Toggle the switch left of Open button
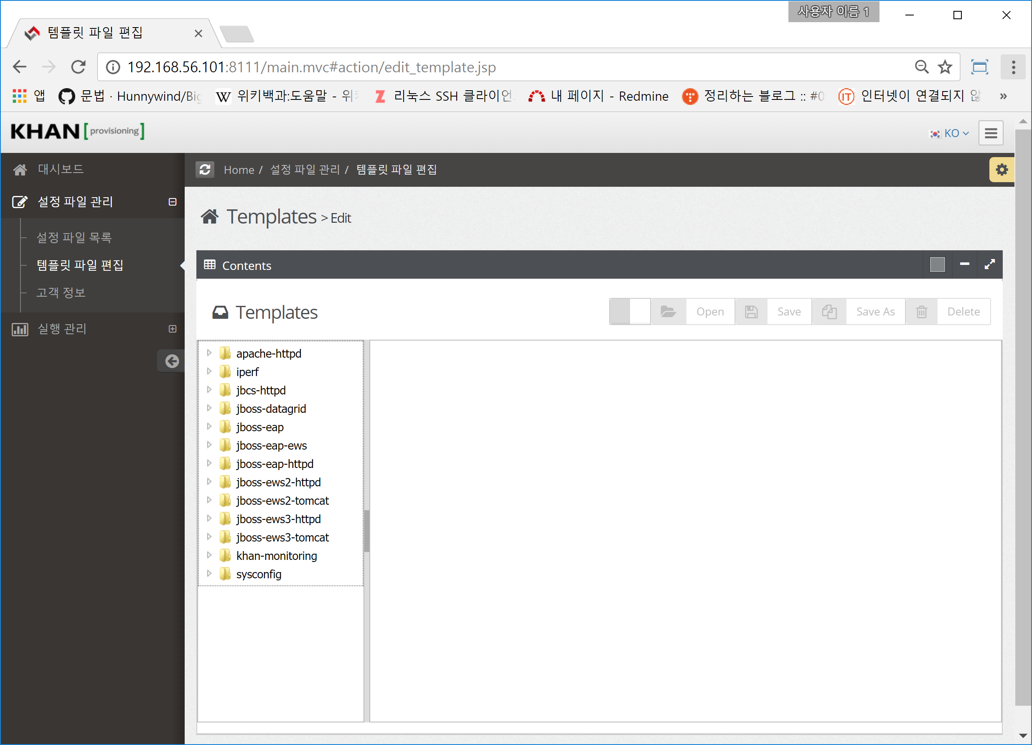 click(630, 312)
